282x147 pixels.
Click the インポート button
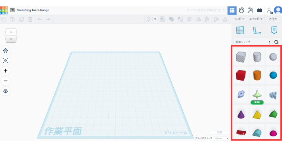pos(239,19)
